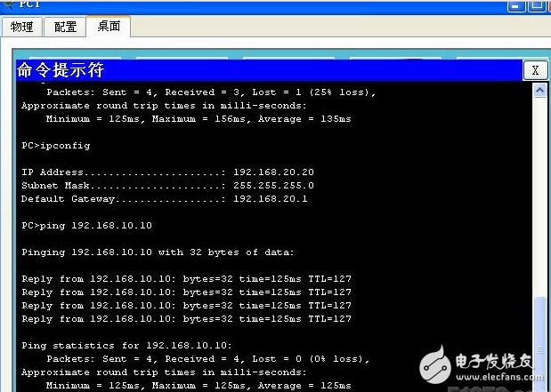551x392 pixels.
Task: Close the 命令提示符 window with X
Action: click(x=534, y=70)
